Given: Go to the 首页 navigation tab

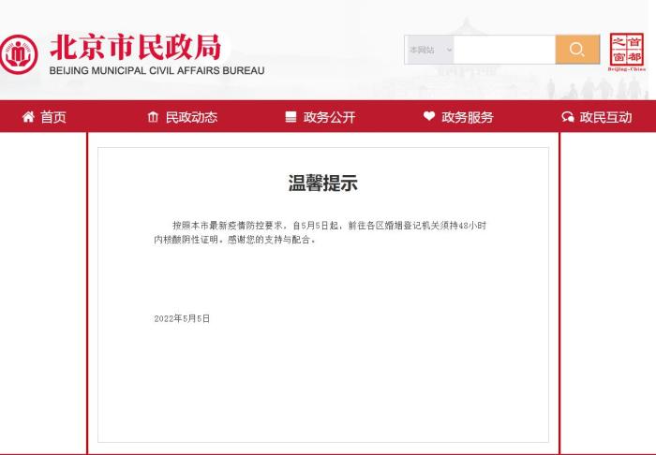Looking at the screenshot, I should point(53,117).
